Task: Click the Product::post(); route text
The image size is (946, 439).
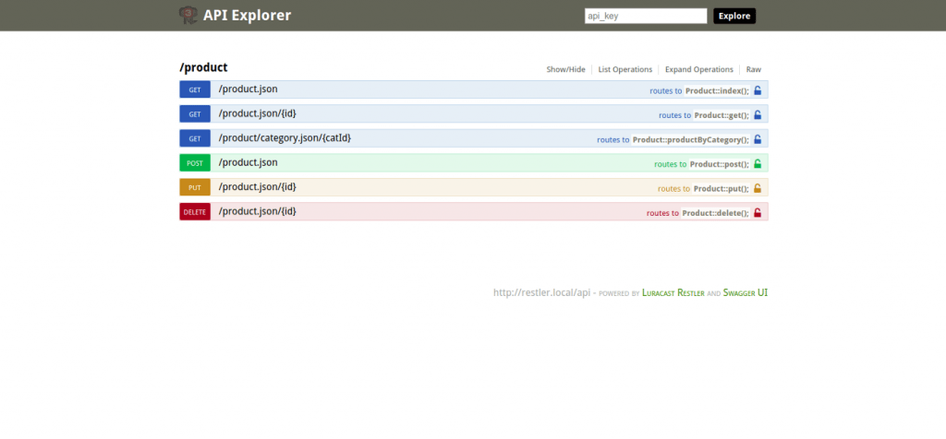Action: 720,164
